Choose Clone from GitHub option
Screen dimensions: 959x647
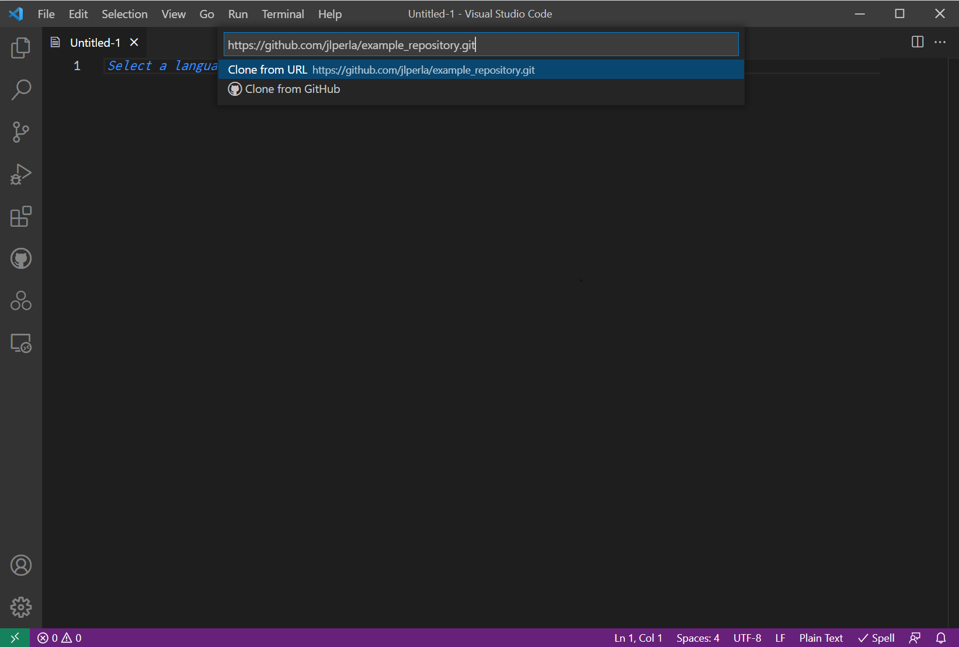pyautogui.click(x=292, y=89)
